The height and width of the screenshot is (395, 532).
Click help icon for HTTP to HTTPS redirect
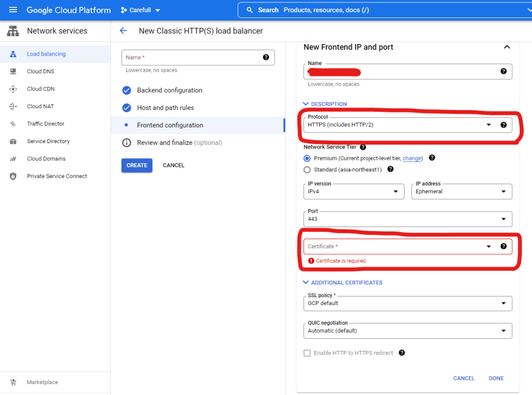(401, 353)
